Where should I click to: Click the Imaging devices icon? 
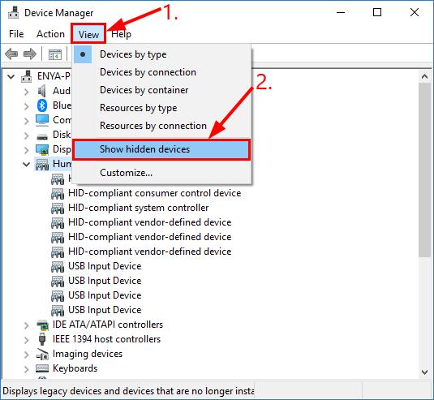coord(42,354)
